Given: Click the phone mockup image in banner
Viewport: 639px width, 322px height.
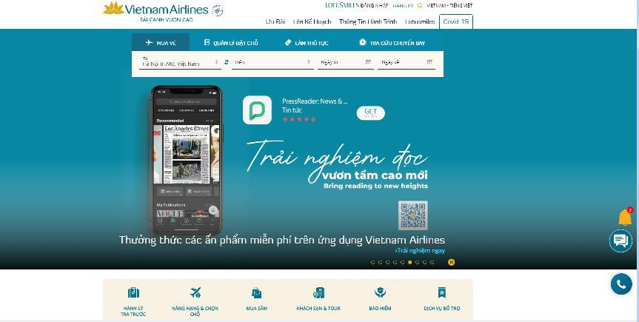Looking at the screenshot, I should tap(187, 159).
